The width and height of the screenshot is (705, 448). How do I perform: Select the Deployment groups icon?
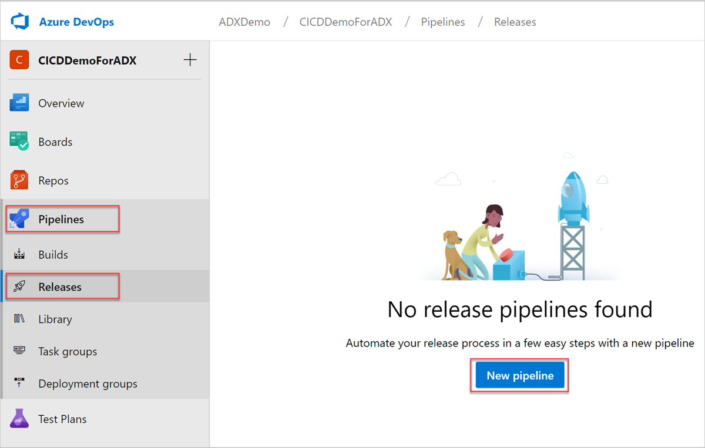19,383
